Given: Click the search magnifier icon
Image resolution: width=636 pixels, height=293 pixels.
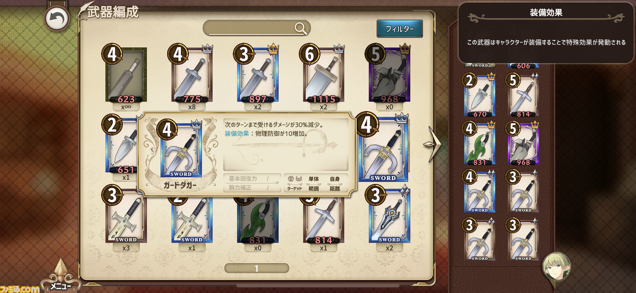Looking at the screenshot, I should tap(301, 28).
